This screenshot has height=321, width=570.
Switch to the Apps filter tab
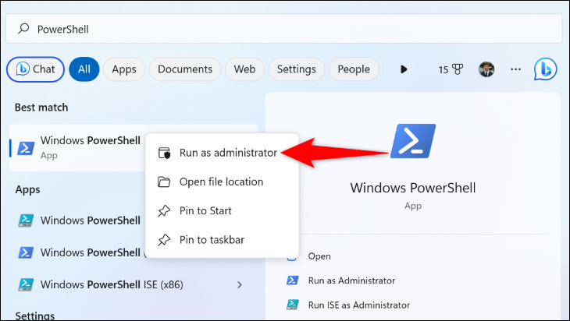124,69
